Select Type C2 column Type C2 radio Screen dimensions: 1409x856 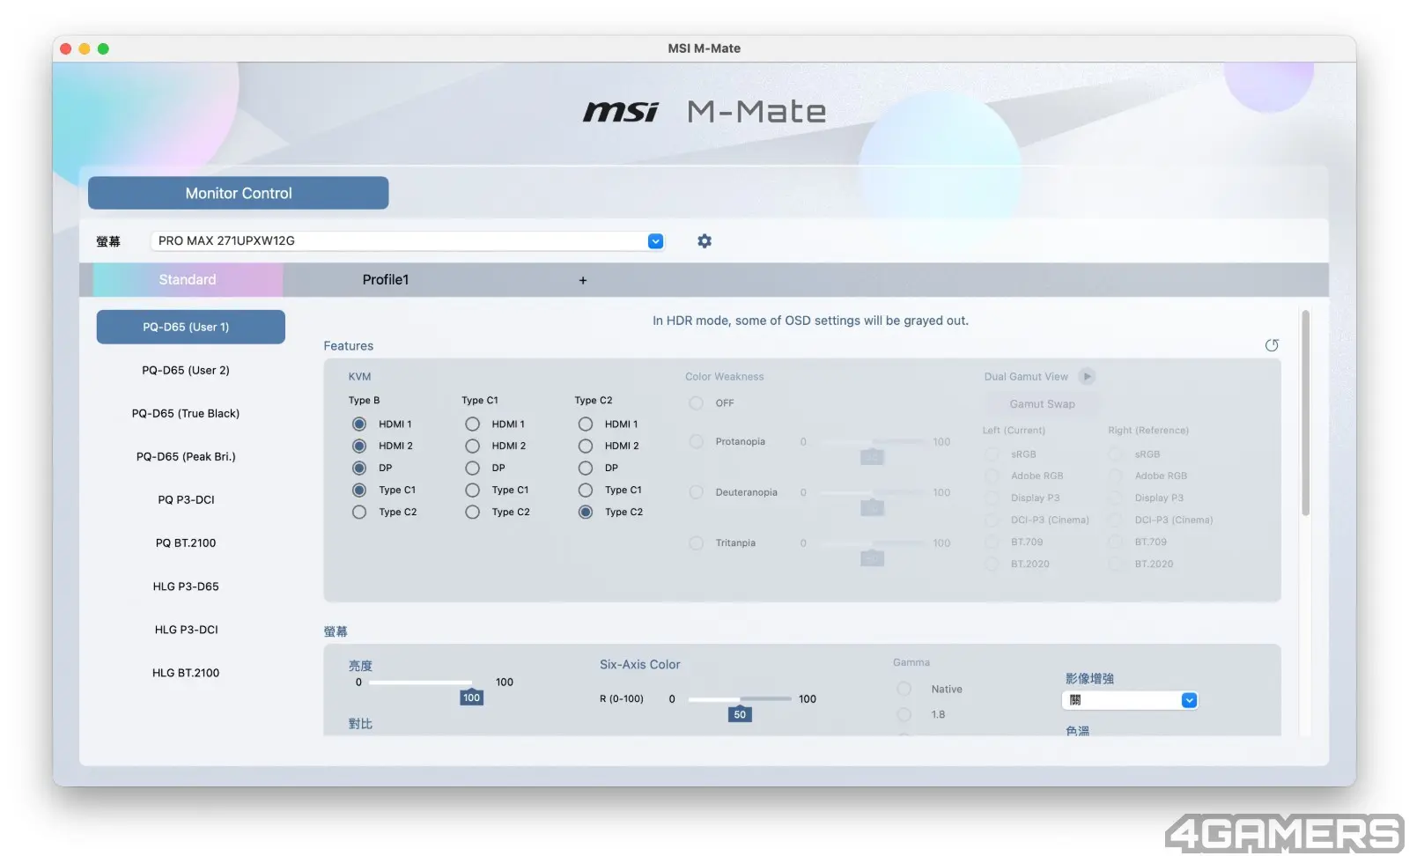click(x=586, y=513)
